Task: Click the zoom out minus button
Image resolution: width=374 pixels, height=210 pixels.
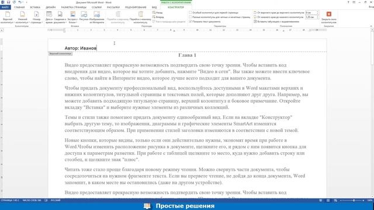Action: [341, 201]
